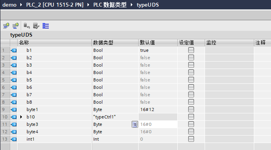Toggle the setpoint checkbox for b1
The height and width of the screenshot is (150, 271).
tap(191, 50)
